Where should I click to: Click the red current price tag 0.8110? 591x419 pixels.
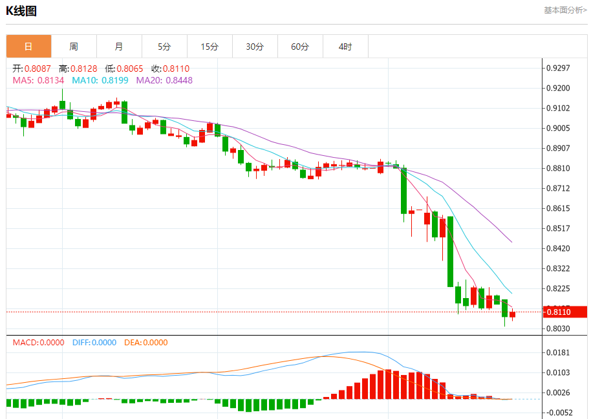coord(565,312)
